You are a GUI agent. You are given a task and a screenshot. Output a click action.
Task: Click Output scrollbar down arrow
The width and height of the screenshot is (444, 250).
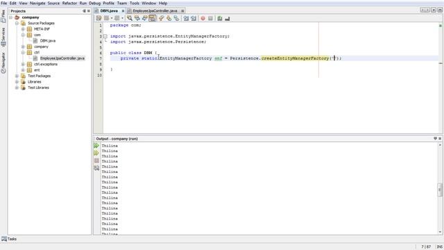point(440,232)
